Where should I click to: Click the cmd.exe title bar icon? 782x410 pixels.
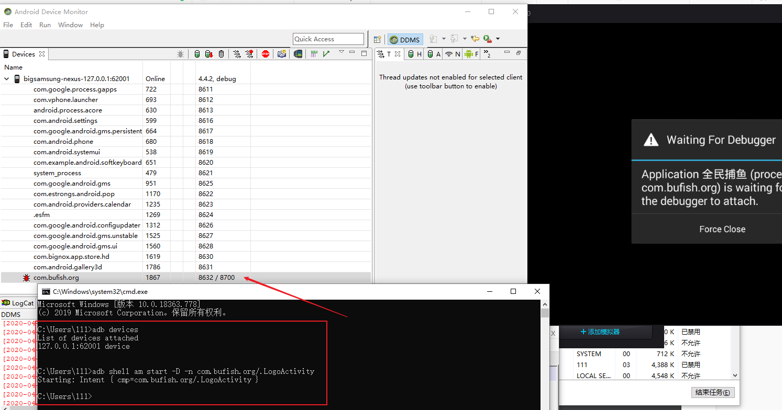point(46,291)
